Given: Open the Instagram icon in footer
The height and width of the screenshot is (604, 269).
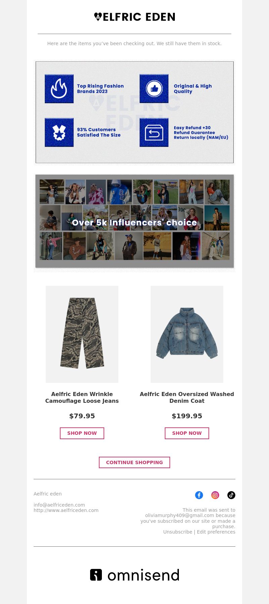Looking at the screenshot, I should coord(215,495).
